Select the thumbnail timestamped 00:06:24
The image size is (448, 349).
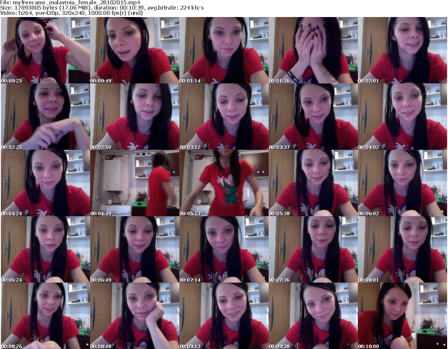[x=45, y=249]
